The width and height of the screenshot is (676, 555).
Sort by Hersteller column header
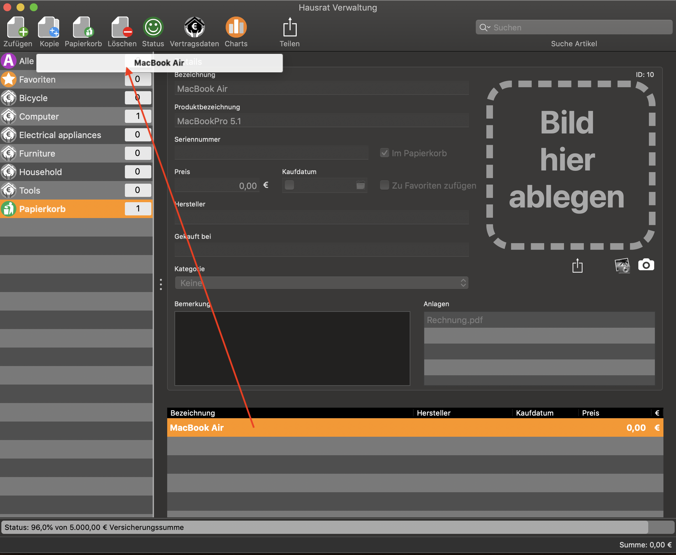click(x=463, y=413)
